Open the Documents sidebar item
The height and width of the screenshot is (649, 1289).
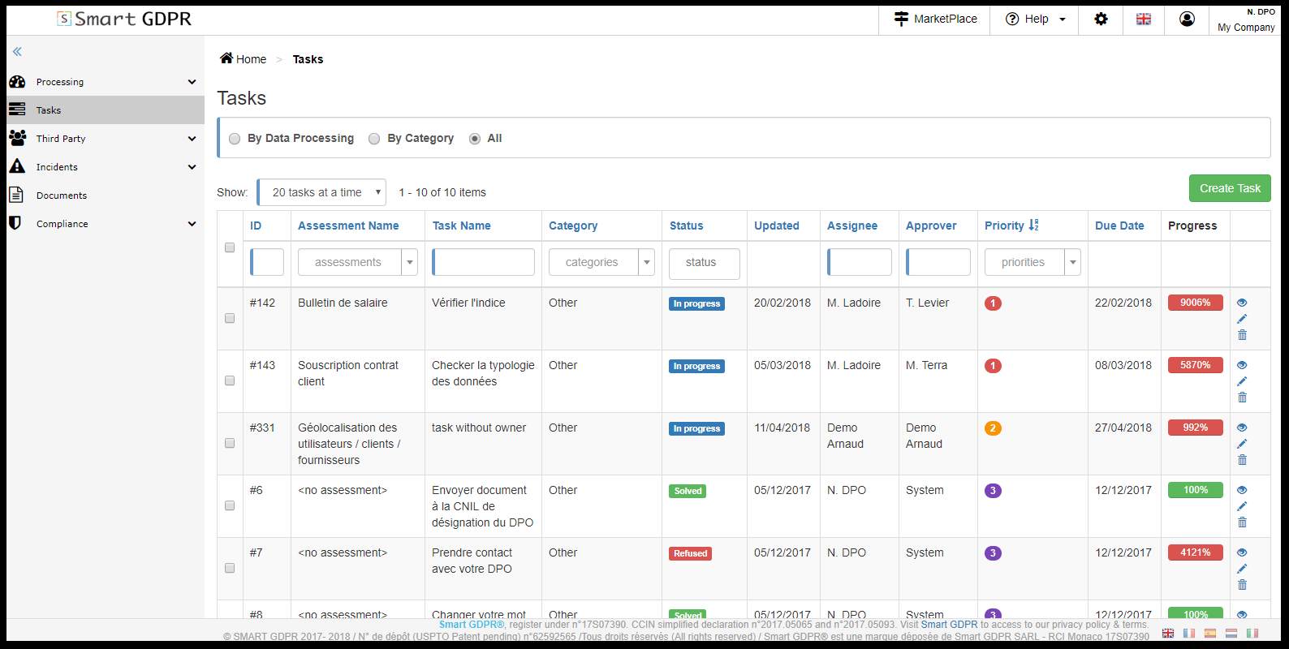pyautogui.click(x=62, y=196)
